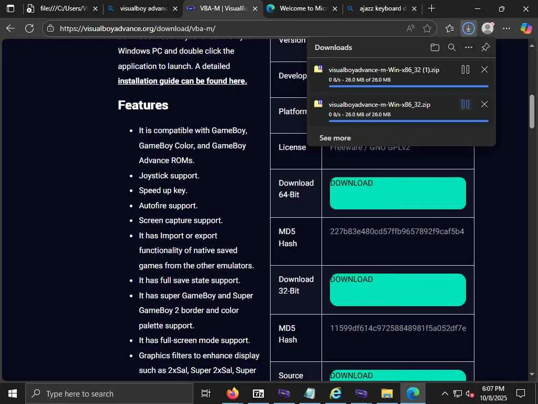
Task: Click the 32-Bit DOWNLOAD button
Action: coord(398,290)
